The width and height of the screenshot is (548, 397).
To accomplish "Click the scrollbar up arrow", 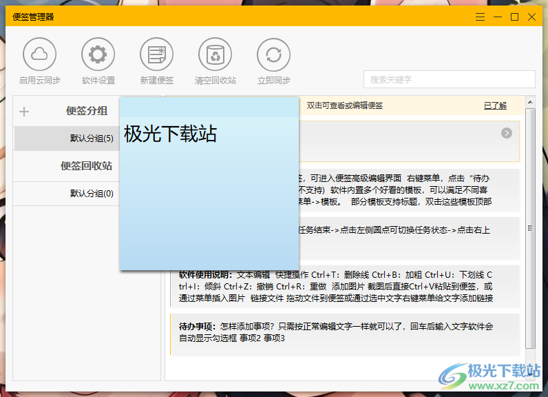I will coord(530,102).
